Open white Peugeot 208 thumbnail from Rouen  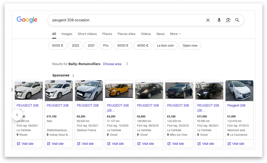[29, 91]
